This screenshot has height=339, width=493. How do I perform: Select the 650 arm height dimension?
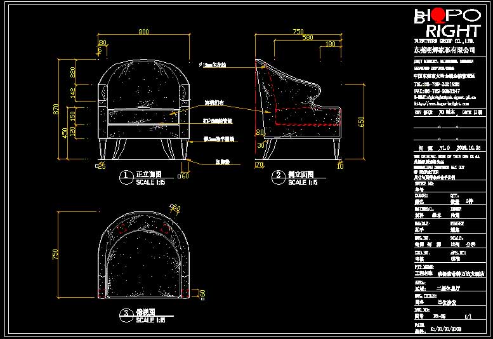(361, 122)
